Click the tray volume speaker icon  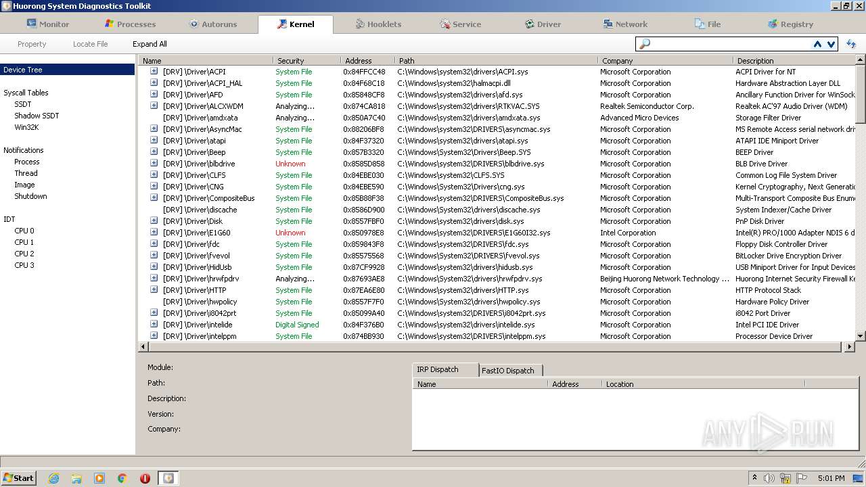pyautogui.click(x=769, y=478)
